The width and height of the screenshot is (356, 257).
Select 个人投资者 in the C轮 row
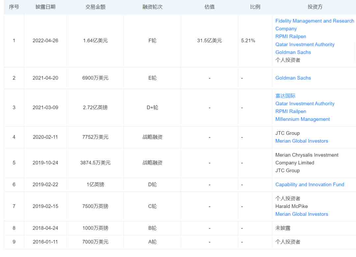(288, 199)
